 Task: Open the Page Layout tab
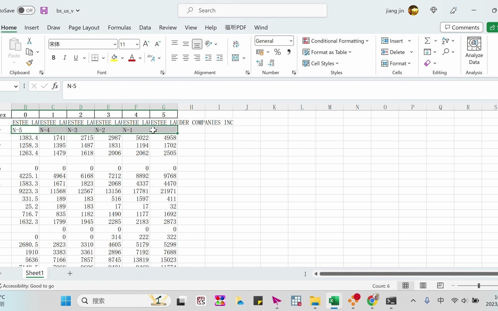tap(84, 27)
